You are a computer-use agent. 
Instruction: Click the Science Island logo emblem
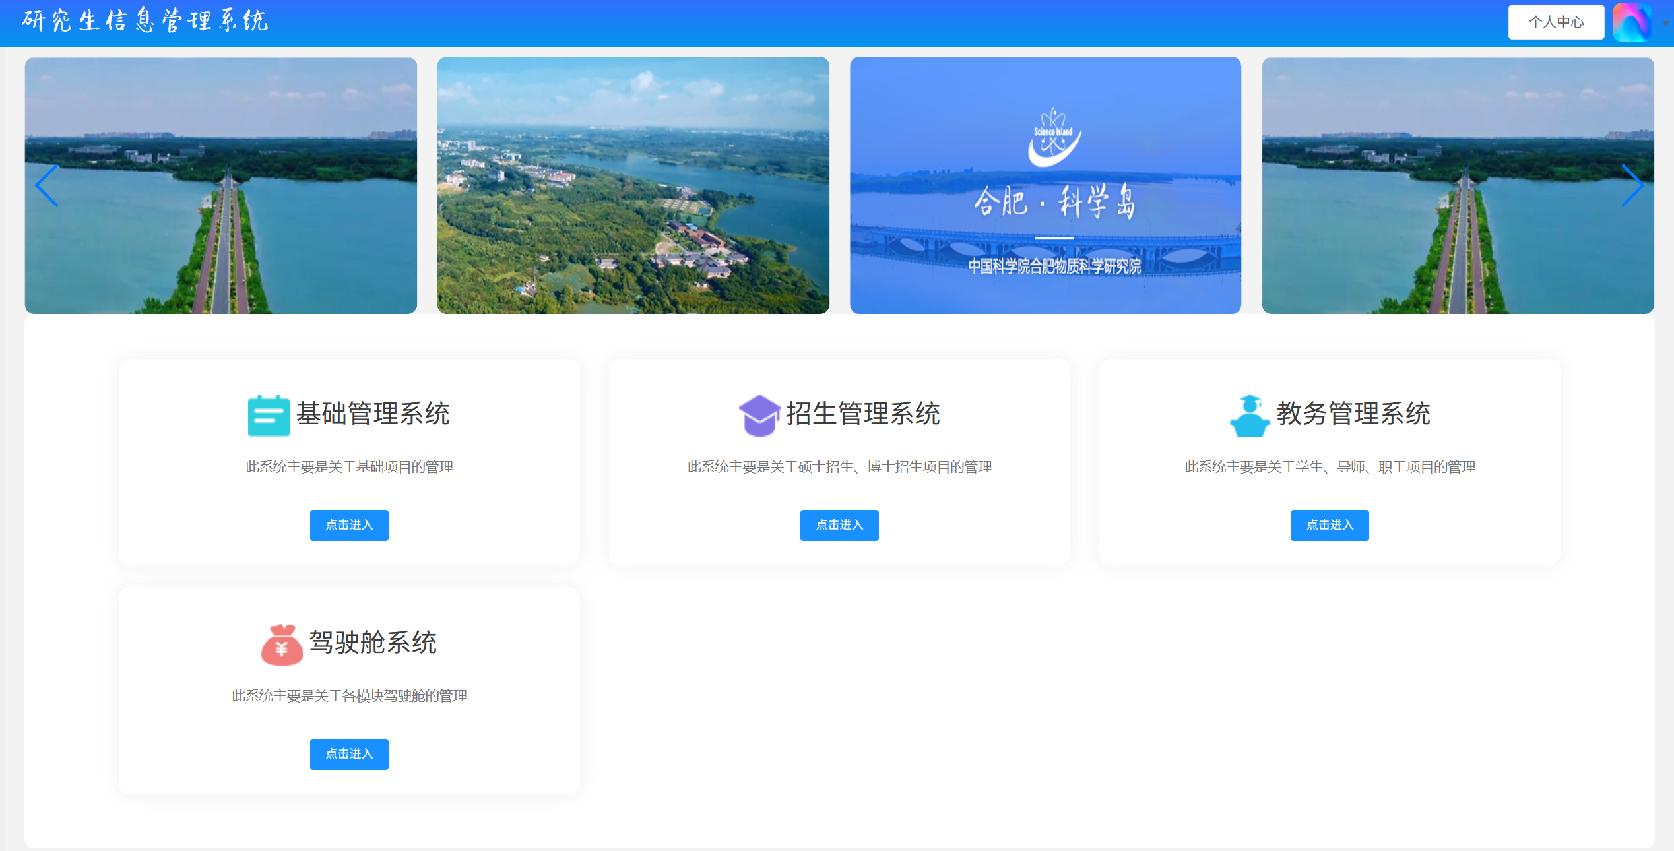(1053, 137)
